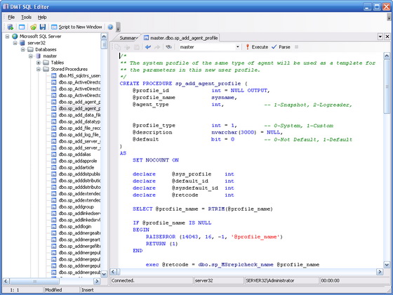The image size is (393, 295).
Task: Collapse the server32 node
Action: point(15,43)
